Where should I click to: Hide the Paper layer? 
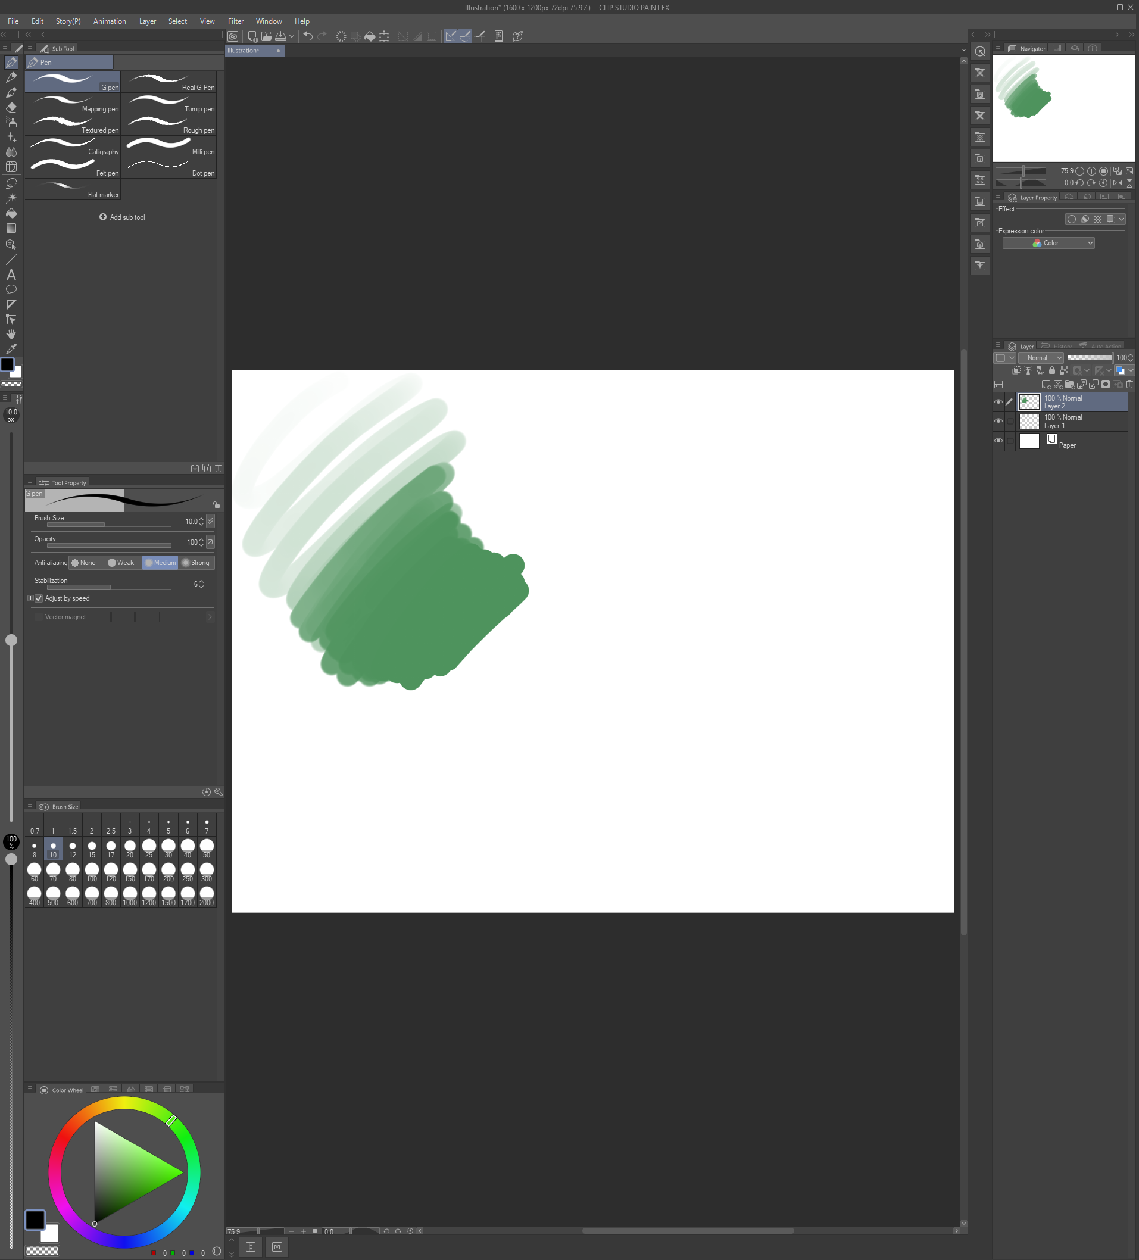998,441
